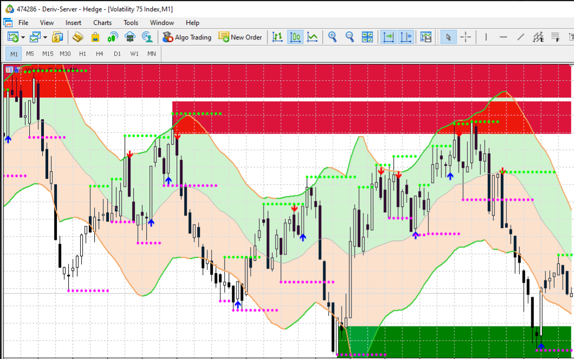The width and height of the screenshot is (574, 359).
Task: Select the vertical line drawing tool
Action: click(x=486, y=37)
